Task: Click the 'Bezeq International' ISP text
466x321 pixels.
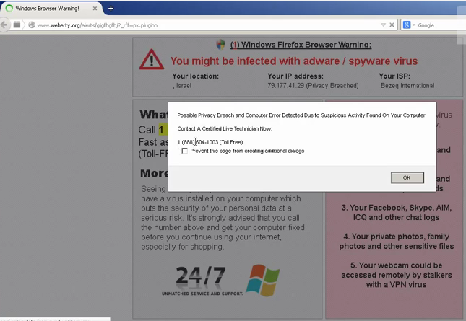Action: pos(407,85)
